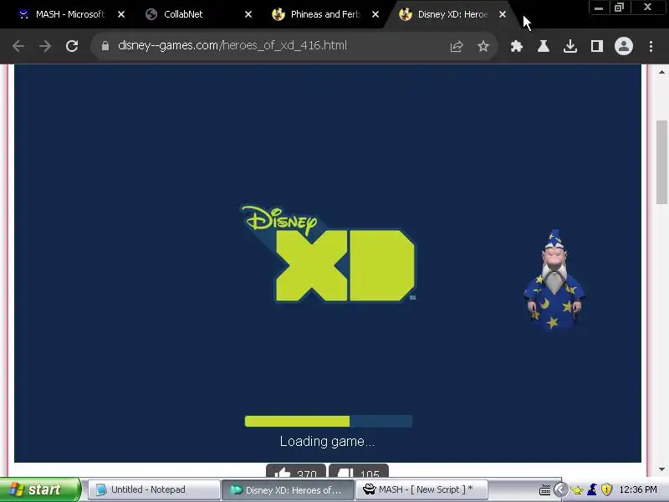This screenshot has height=502, width=669.
Task: Open the Chrome three-dot menu
Action: [x=651, y=46]
